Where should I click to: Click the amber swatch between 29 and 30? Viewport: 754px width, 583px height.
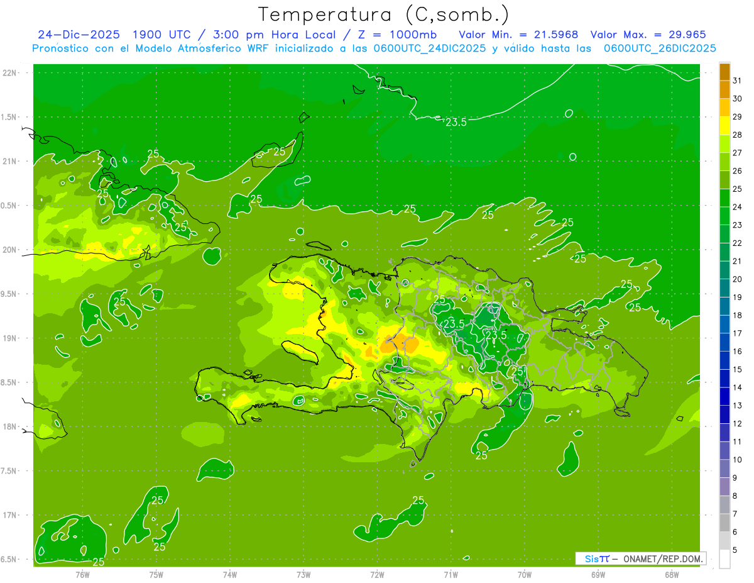tap(724, 108)
